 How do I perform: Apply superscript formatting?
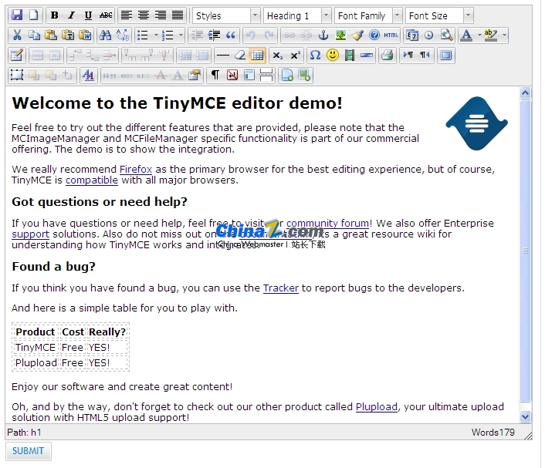(295, 56)
